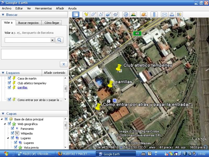This screenshot has width=209, height=157.
Task: Uncheck Casa de martin placemark
Action: tap(9, 78)
